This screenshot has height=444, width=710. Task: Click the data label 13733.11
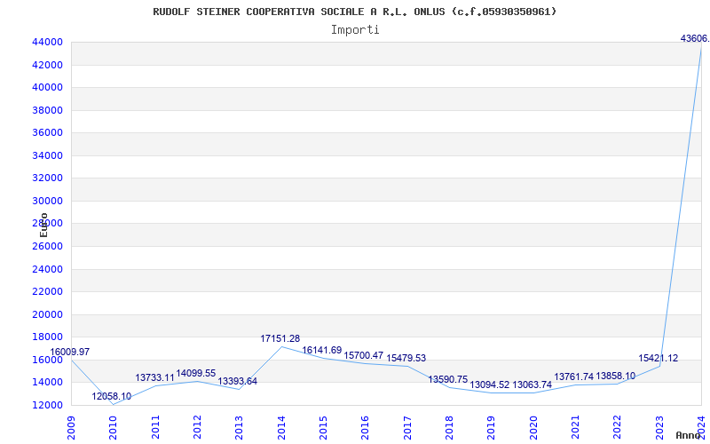(154, 377)
